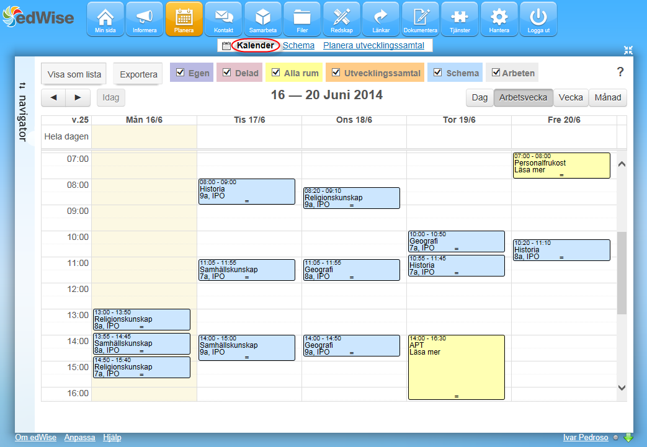Image resolution: width=647 pixels, height=447 pixels.
Task: Click Läsa mer in Personalfrukost event
Action: (x=529, y=170)
